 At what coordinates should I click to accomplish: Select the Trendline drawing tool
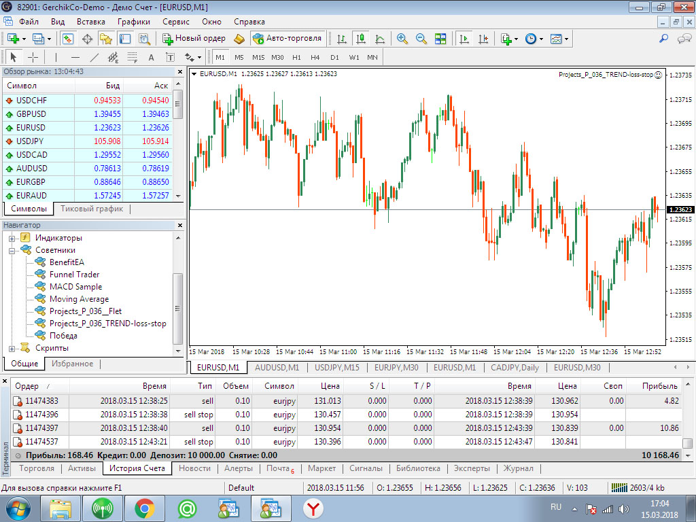[x=94, y=57]
